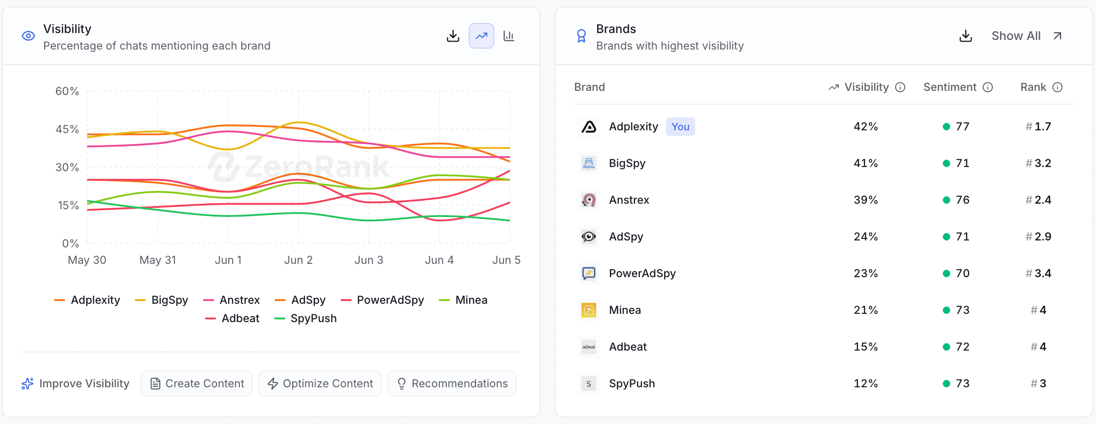Toggle BigSpy series in chart legend
Screen dimensions: 1096x424
(161, 300)
